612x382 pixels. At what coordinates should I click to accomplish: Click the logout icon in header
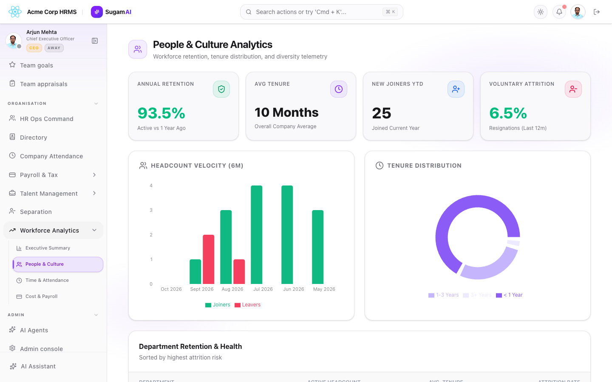tap(597, 12)
